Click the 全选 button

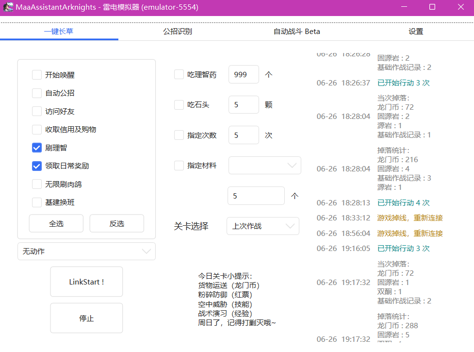(x=56, y=223)
